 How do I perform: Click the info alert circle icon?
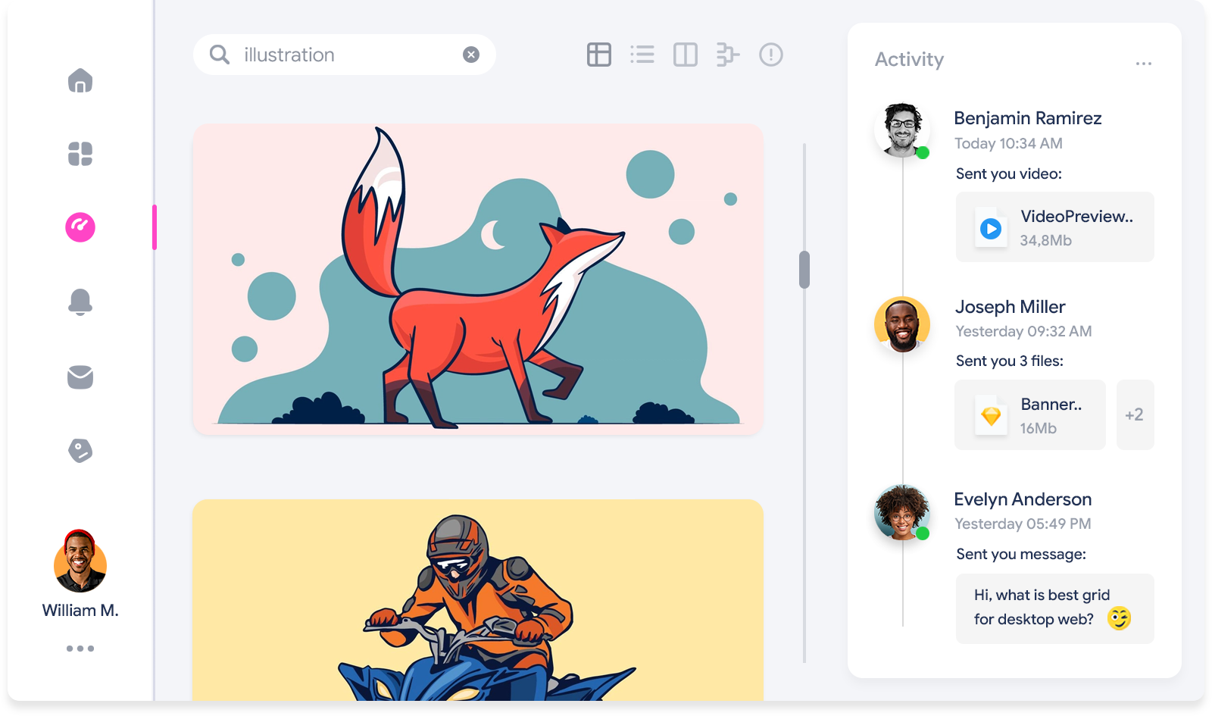[770, 55]
